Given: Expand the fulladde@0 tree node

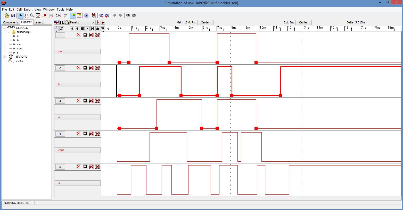Looking at the screenshot, I should 9,32.
